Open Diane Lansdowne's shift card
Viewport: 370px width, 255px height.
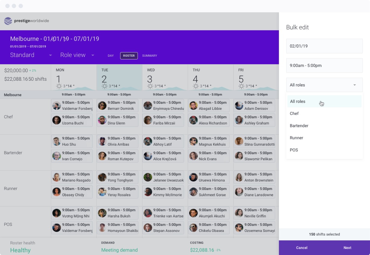255,192
